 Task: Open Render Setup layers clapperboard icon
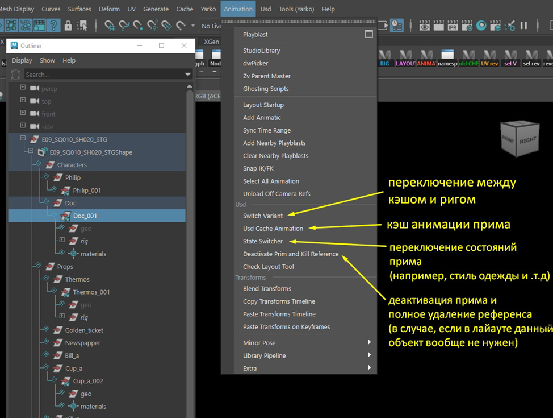click(496, 26)
